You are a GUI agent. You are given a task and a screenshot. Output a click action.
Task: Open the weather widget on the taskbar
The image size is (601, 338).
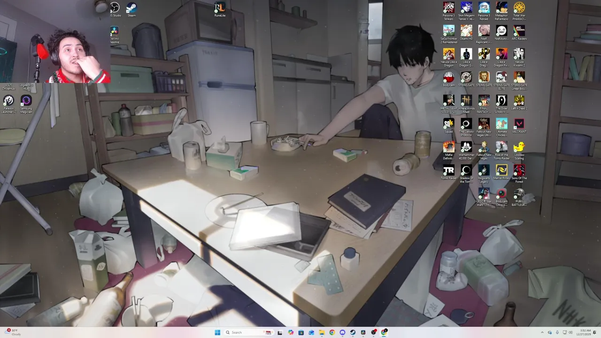12,332
